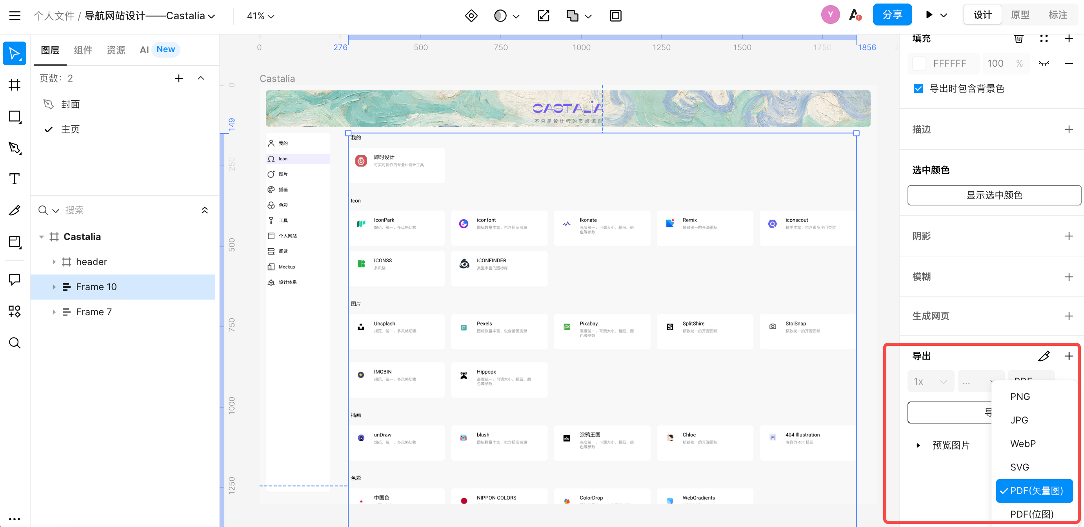Click the FFFFFF fill color swatch
Screen dimensions: 1084x527
pos(919,64)
